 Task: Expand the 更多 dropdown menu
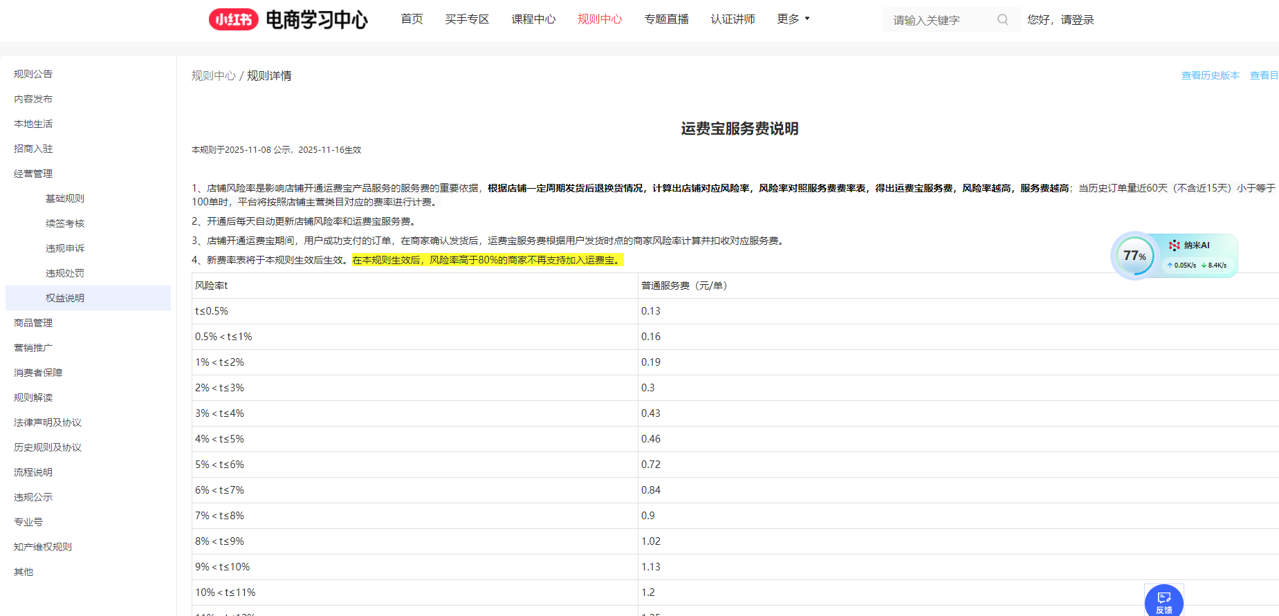pyautogui.click(x=793, y=19)
